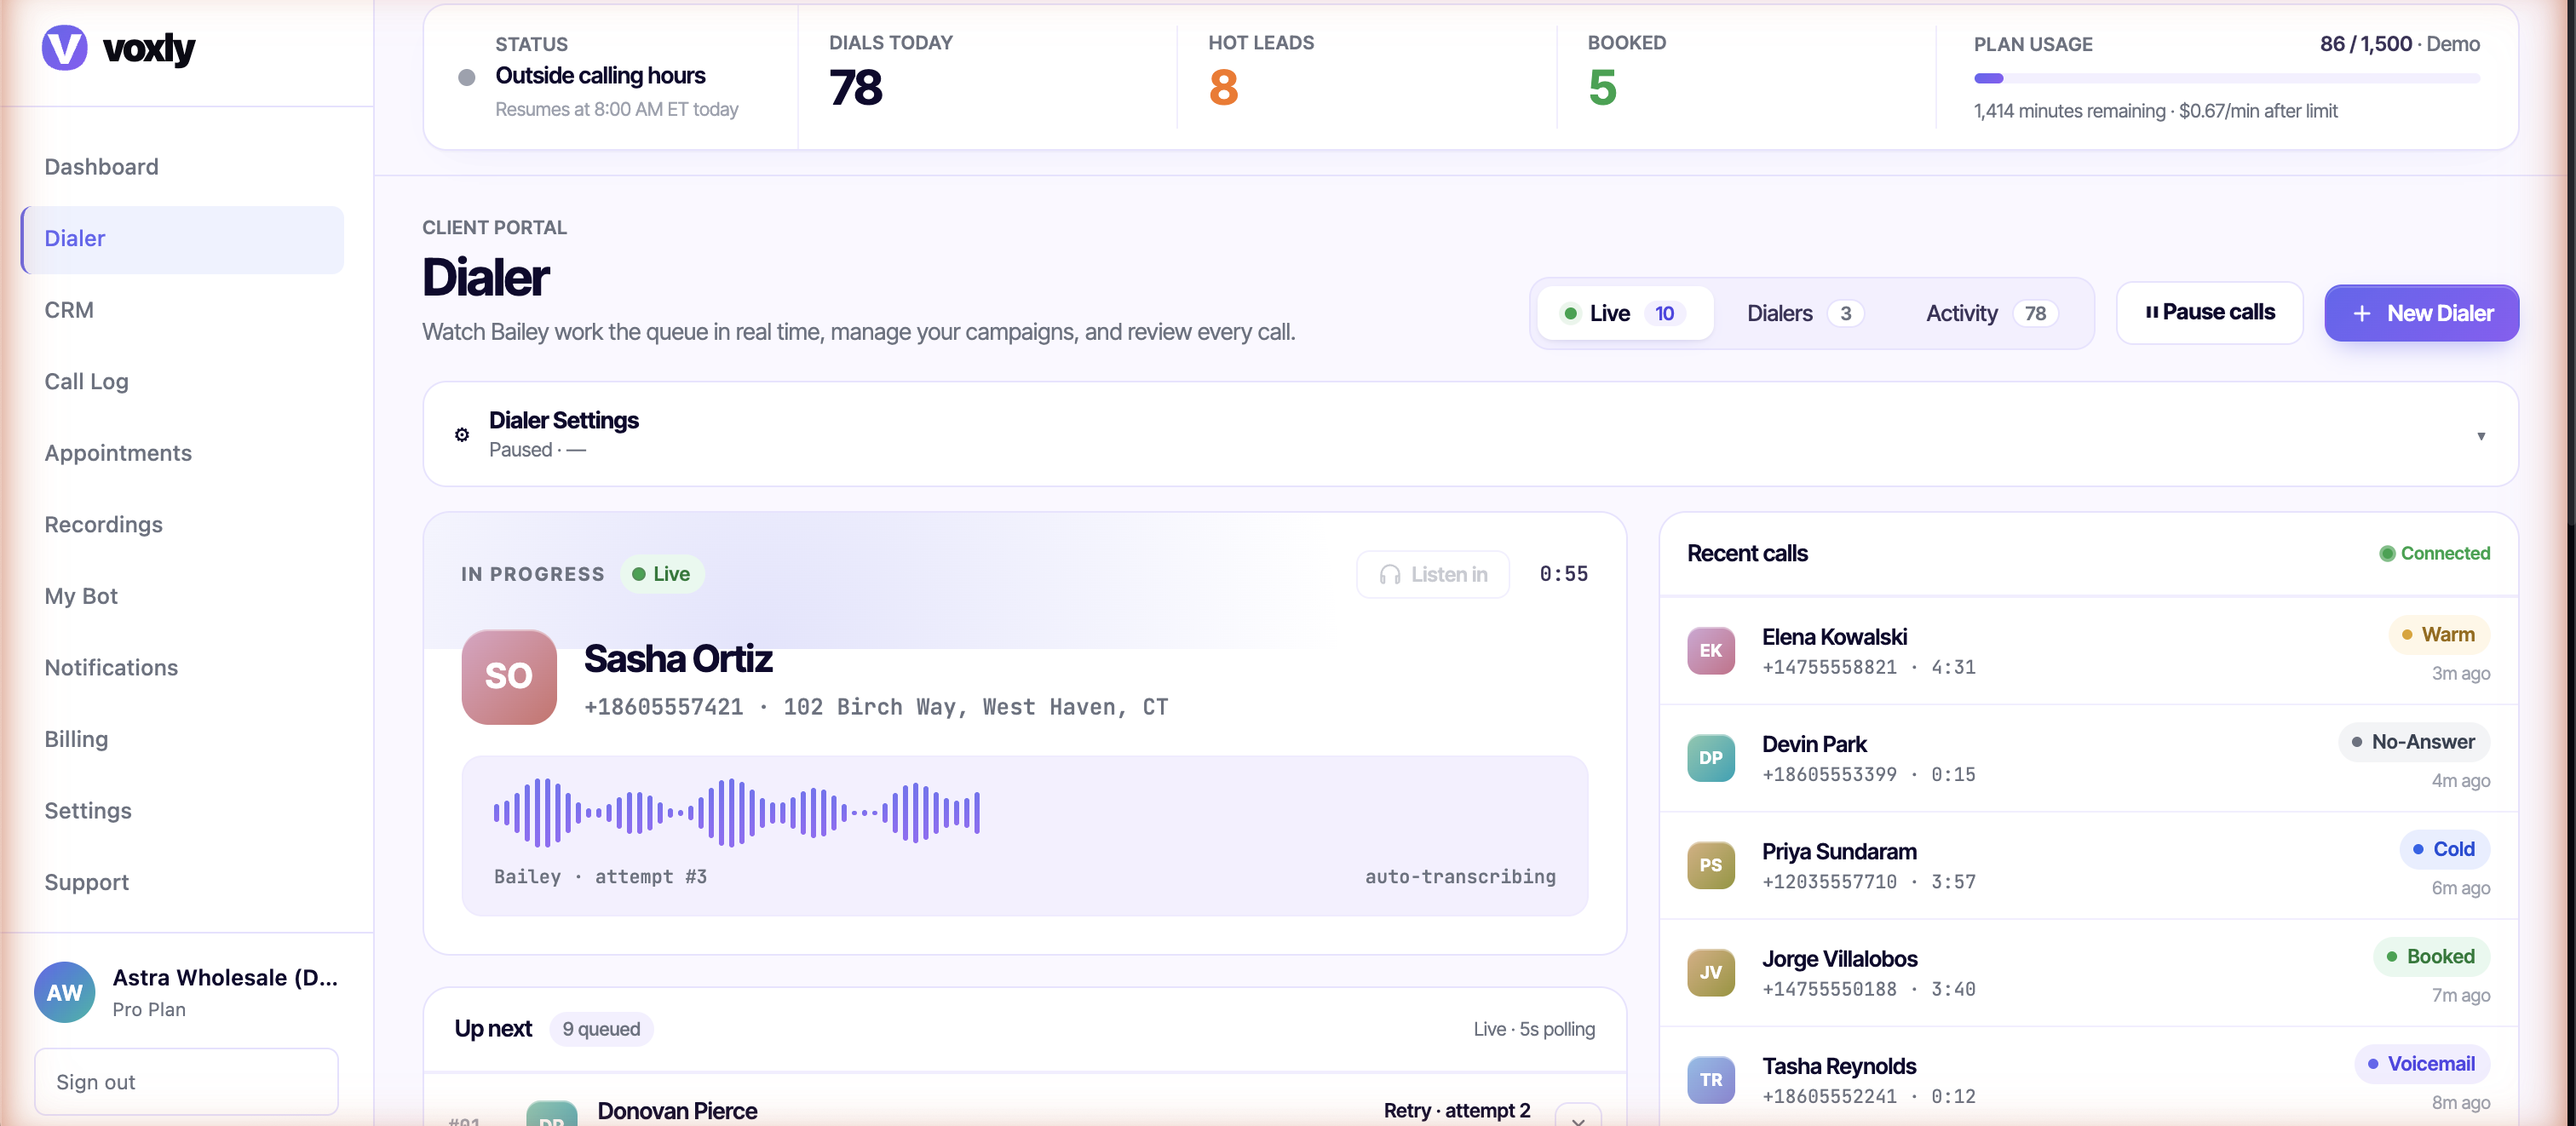Viewport: 2576px width, 1126px height.
Task: Click the DP avatar of Devin Park
Action: (x=1711, y=758)
